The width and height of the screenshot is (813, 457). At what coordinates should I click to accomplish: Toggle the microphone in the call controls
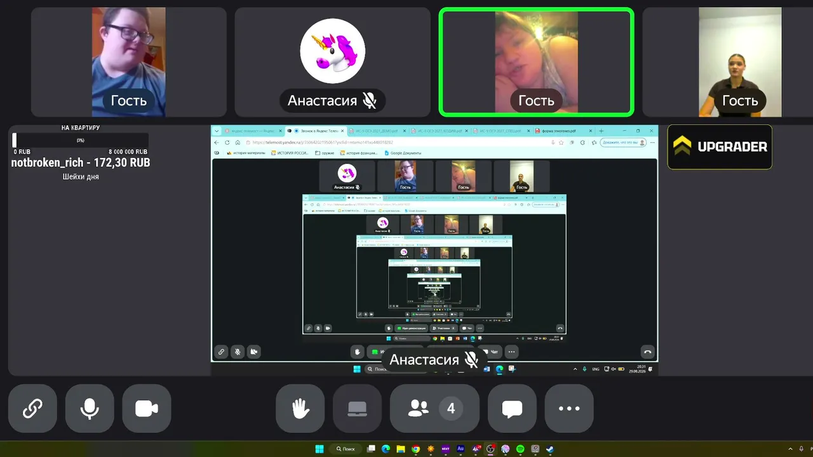pyautogui.click(x=90, y=409)
